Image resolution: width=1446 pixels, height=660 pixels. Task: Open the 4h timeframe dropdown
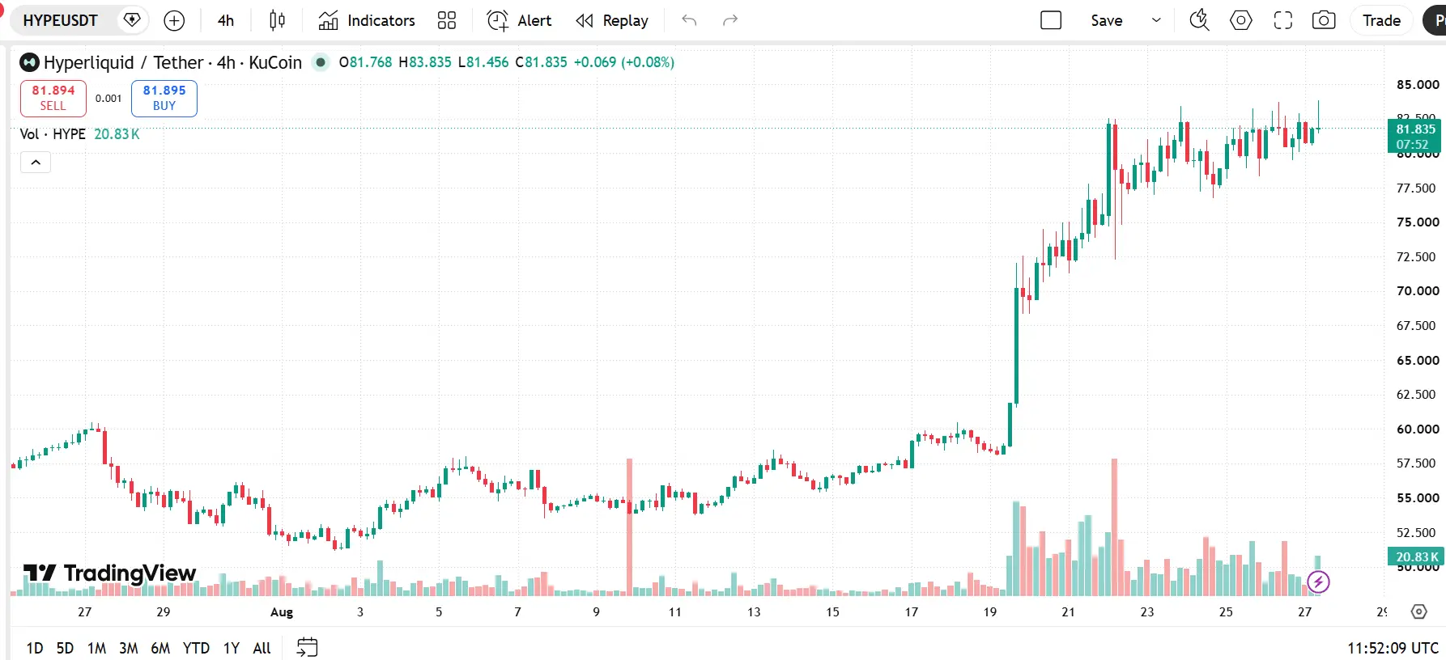point(226,20)
